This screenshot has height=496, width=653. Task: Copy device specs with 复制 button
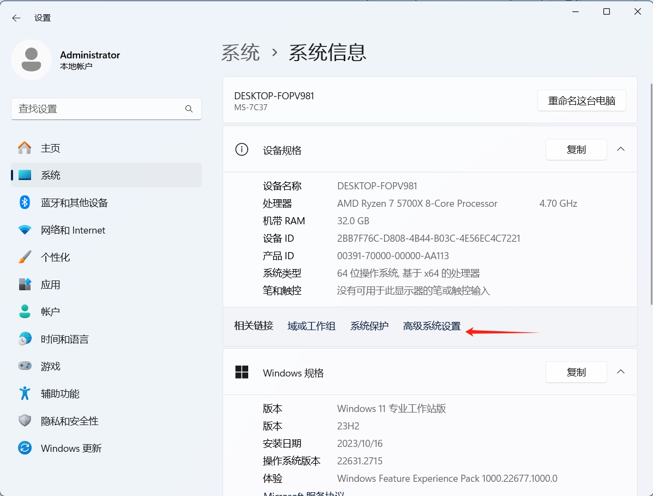[576, 150]
